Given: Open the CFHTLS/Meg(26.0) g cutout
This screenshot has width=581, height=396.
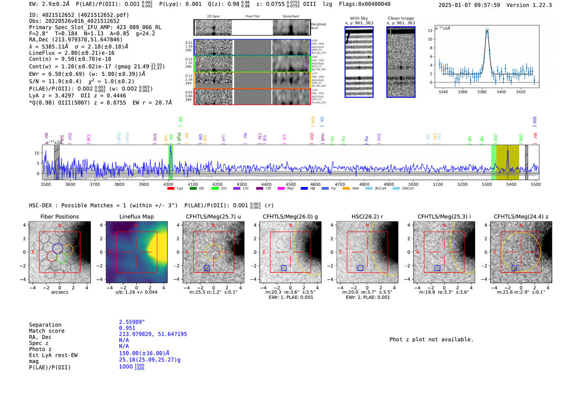Looking at the screenshot, I should (290, 252).
